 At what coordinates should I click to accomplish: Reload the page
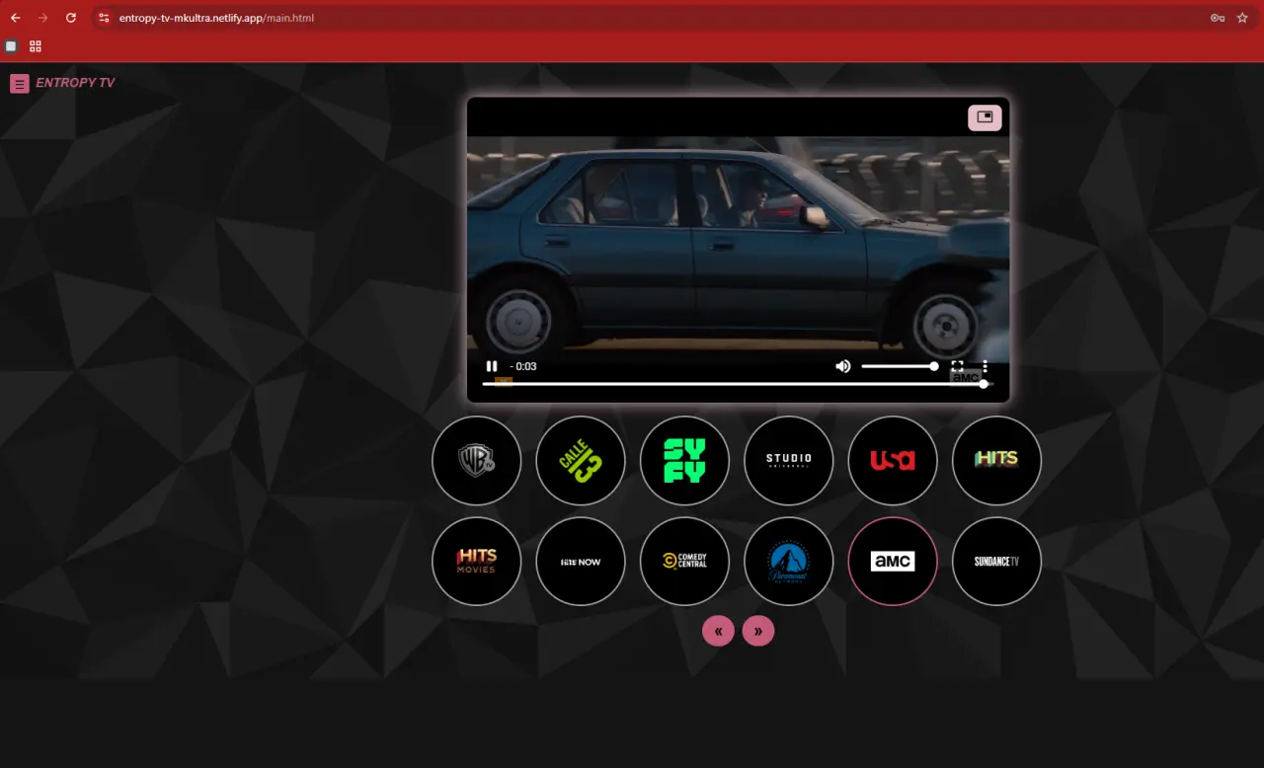(x=71, y=18)
